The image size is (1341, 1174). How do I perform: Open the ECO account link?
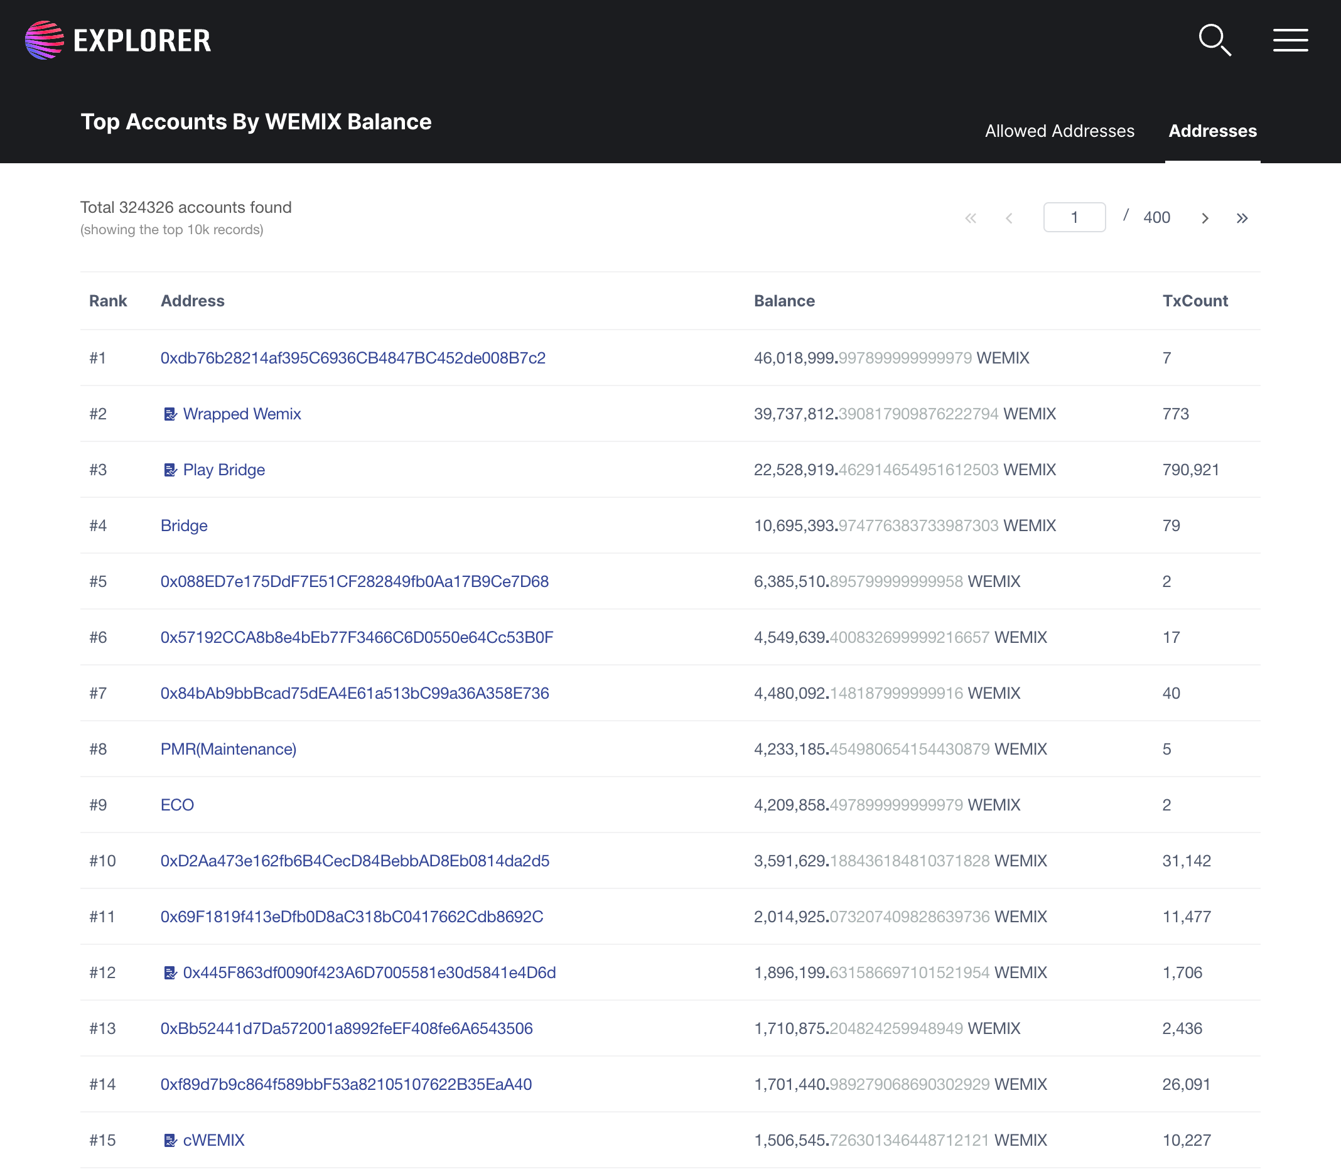(x=177, y=805)
